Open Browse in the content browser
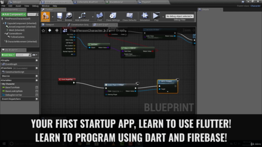The width and height of the screenshot is (262, 147). click(68, 17)
